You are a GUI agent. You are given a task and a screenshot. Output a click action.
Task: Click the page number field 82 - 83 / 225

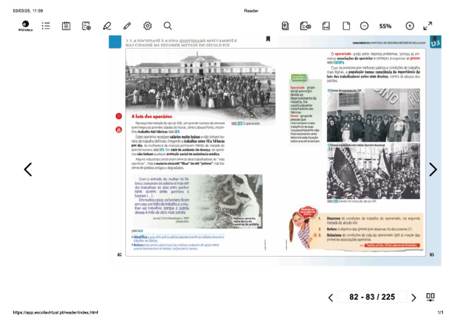(372, 297)
